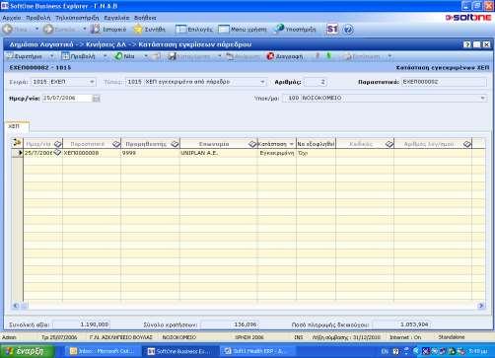Viewport: 495px width, 358px height.
Task: Click the Συνήθη favorites star icon
Action: pyautogui.click(x=138, y=30)
